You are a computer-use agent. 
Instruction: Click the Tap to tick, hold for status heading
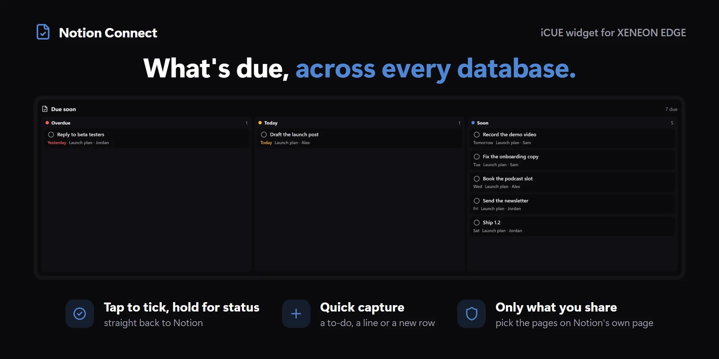click(x=181, y=307)
